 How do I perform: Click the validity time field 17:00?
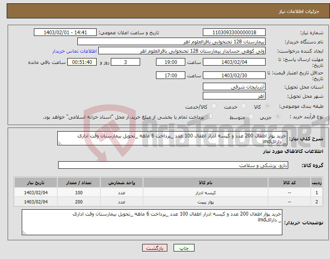(x=171, y=75)
